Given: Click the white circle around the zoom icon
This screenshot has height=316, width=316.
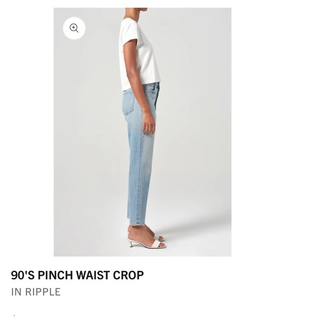Looking at the screenshot, I should [74, 28].
